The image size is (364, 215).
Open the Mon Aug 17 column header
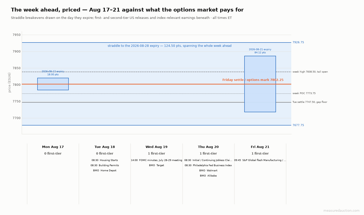[x=53, y=147]
